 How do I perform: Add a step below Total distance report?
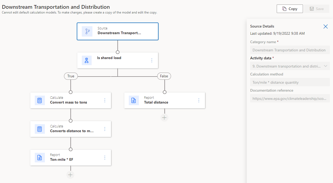tap(164, 118)
